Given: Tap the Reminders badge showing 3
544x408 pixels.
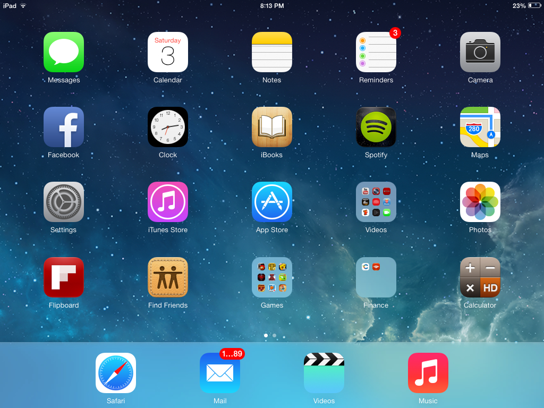Looking at the screenshot, I should 395,33.
